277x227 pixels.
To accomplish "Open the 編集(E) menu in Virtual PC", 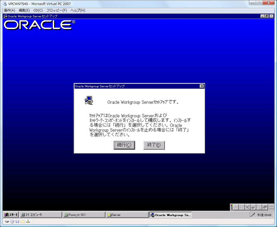I will (24, 10).
